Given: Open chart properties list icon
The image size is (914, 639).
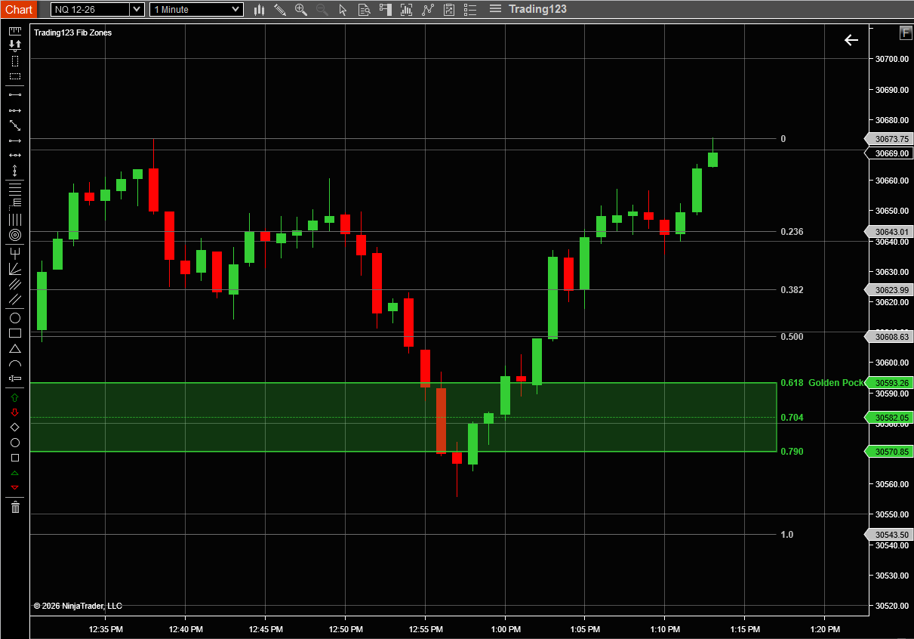Looking at the screenshot, I should [470, 9].
